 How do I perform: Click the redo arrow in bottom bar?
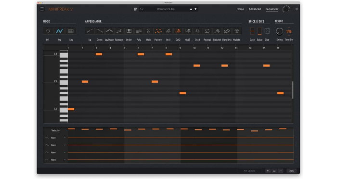point(280,171)
